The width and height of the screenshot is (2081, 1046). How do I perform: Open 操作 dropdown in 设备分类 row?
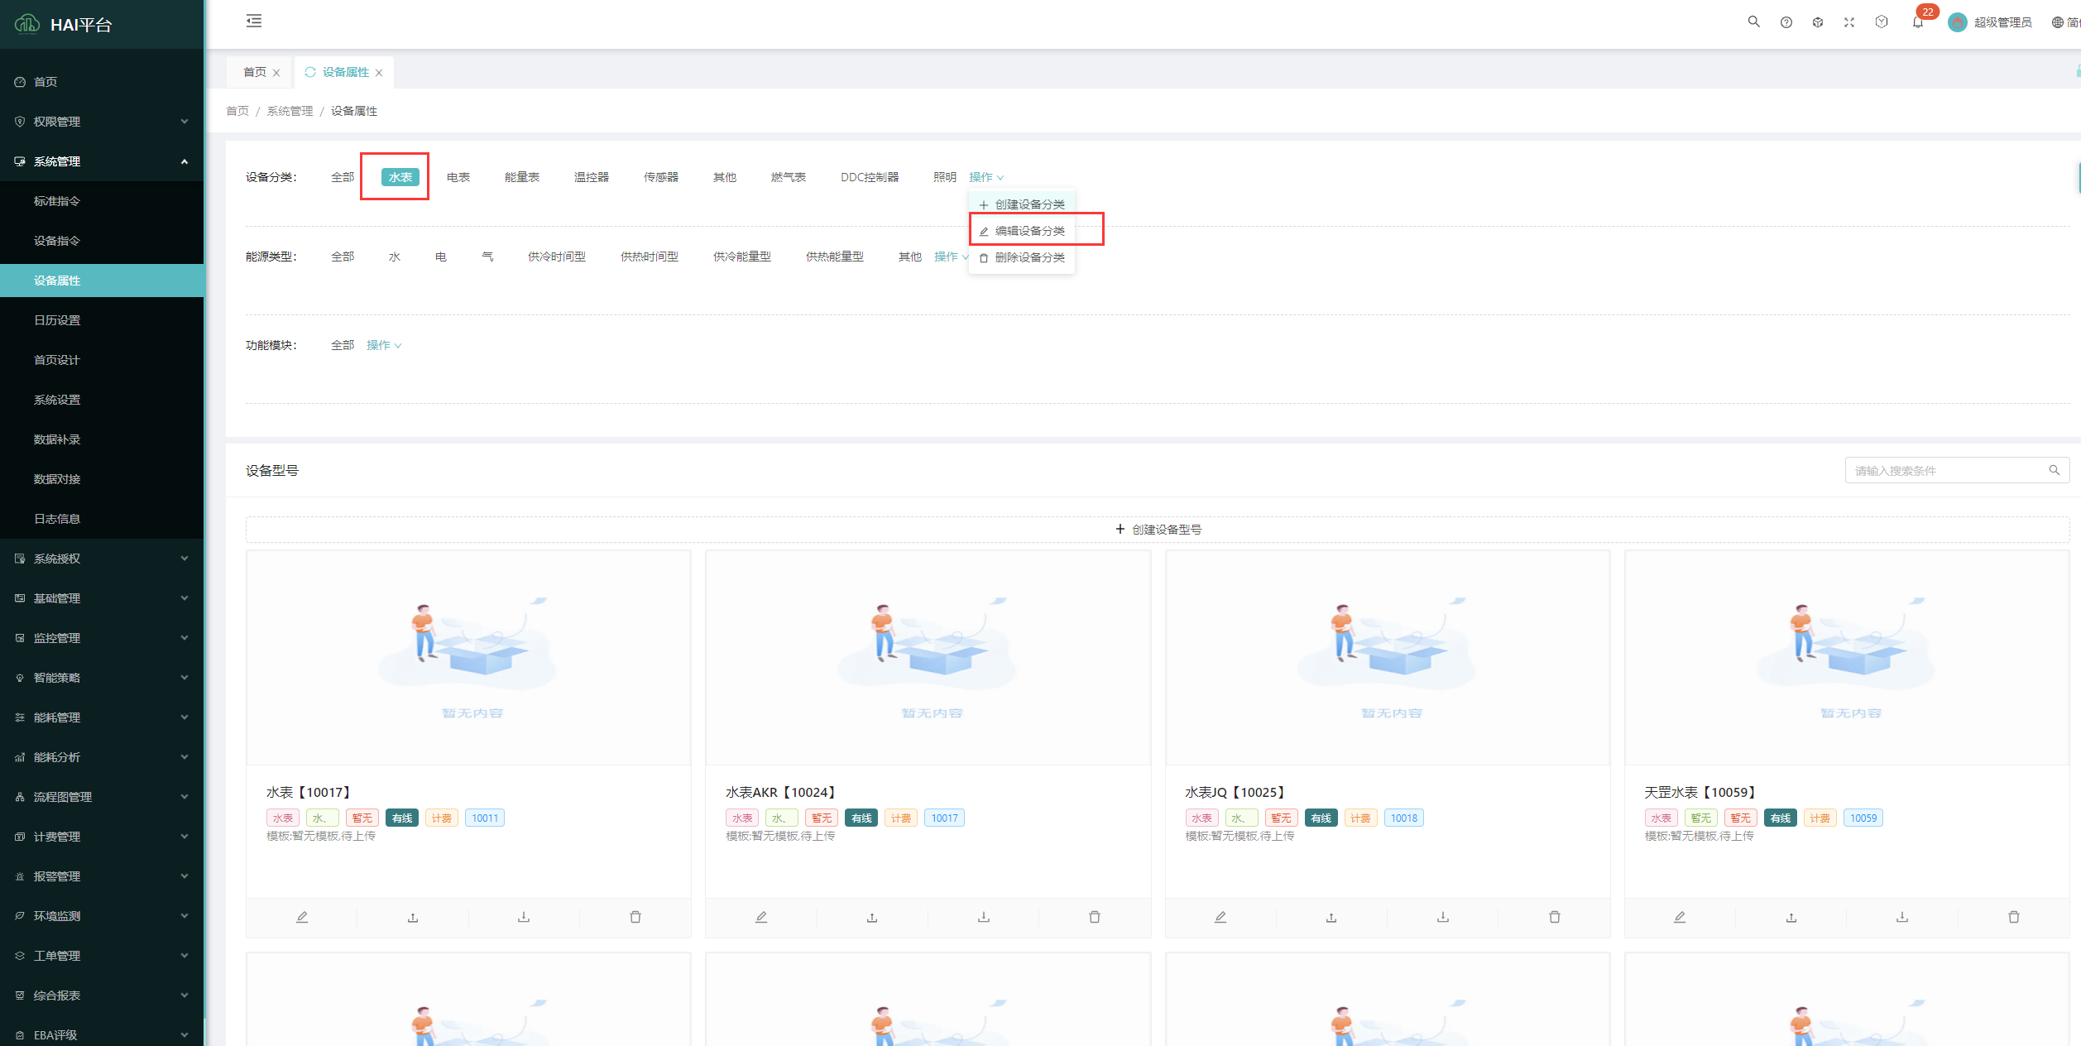[x=986, y=177]
